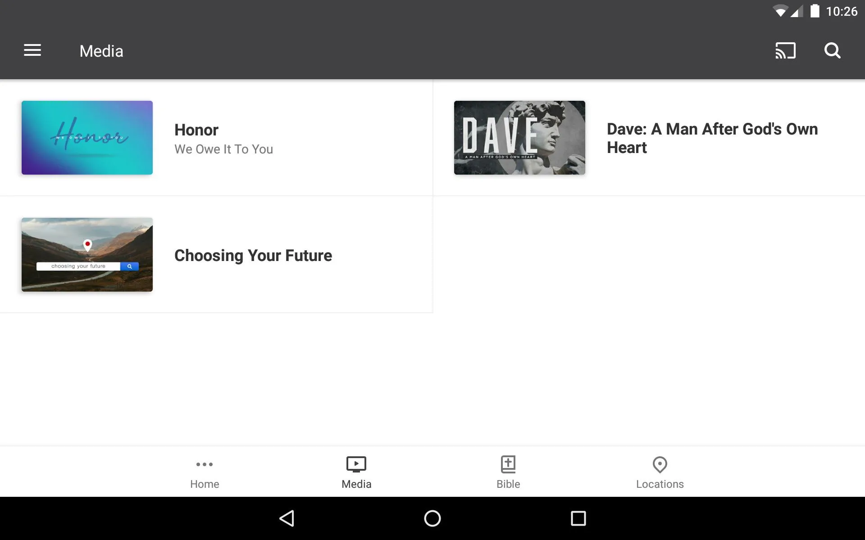The image size is (865, 540).
Task: Expand the hamburger navigation menu
Action: tap(32, 50)
